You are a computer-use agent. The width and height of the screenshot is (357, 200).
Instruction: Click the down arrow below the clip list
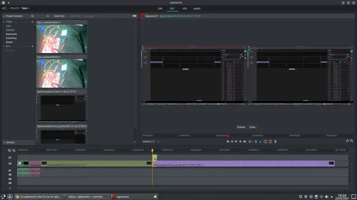tap(135, 141)
